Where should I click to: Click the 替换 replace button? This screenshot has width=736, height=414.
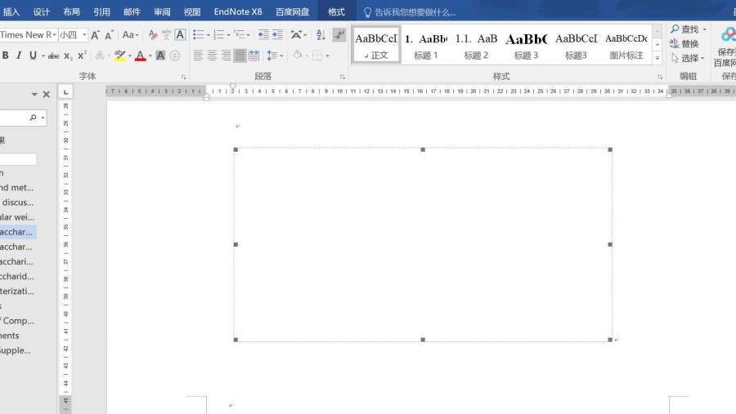684,43
